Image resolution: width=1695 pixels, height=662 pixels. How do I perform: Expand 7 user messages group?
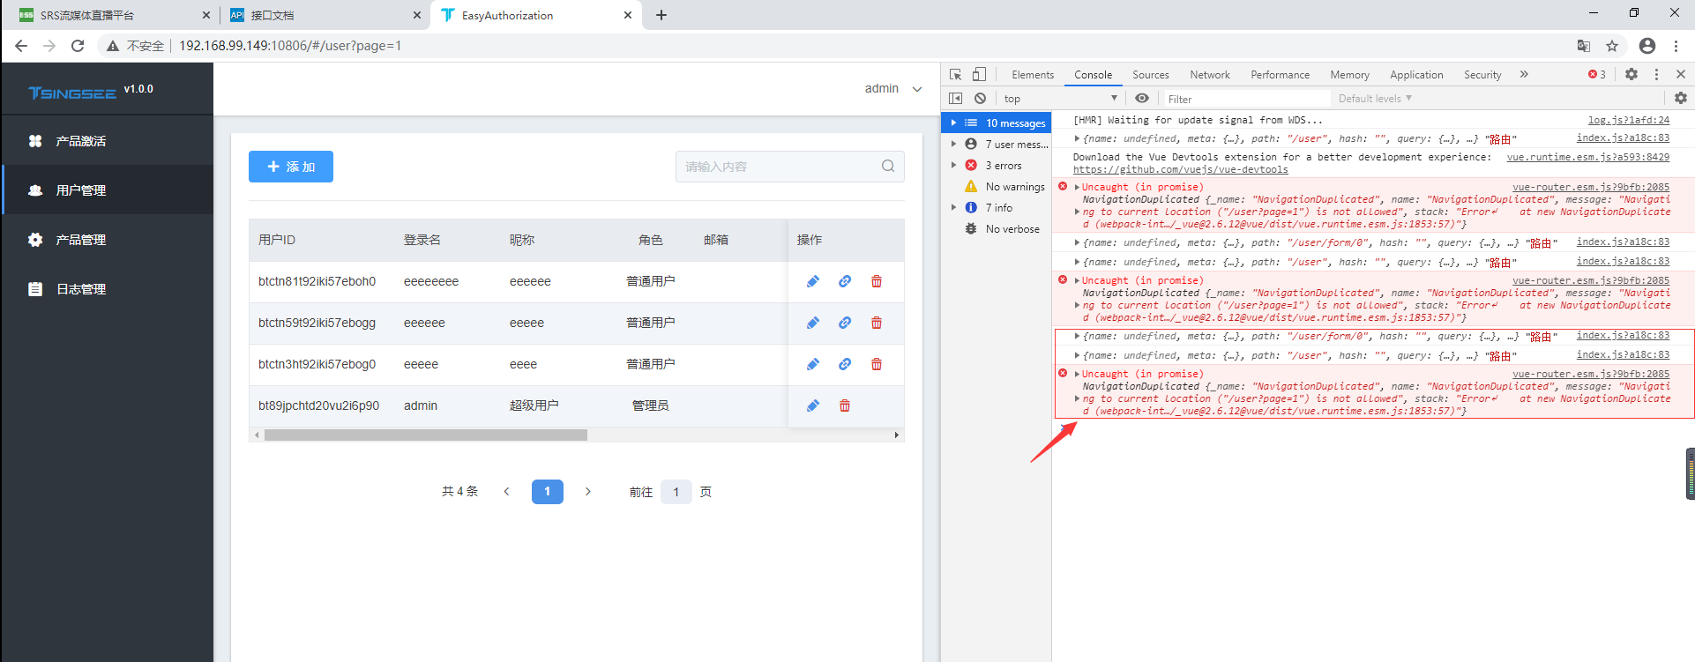coord(953,145)
